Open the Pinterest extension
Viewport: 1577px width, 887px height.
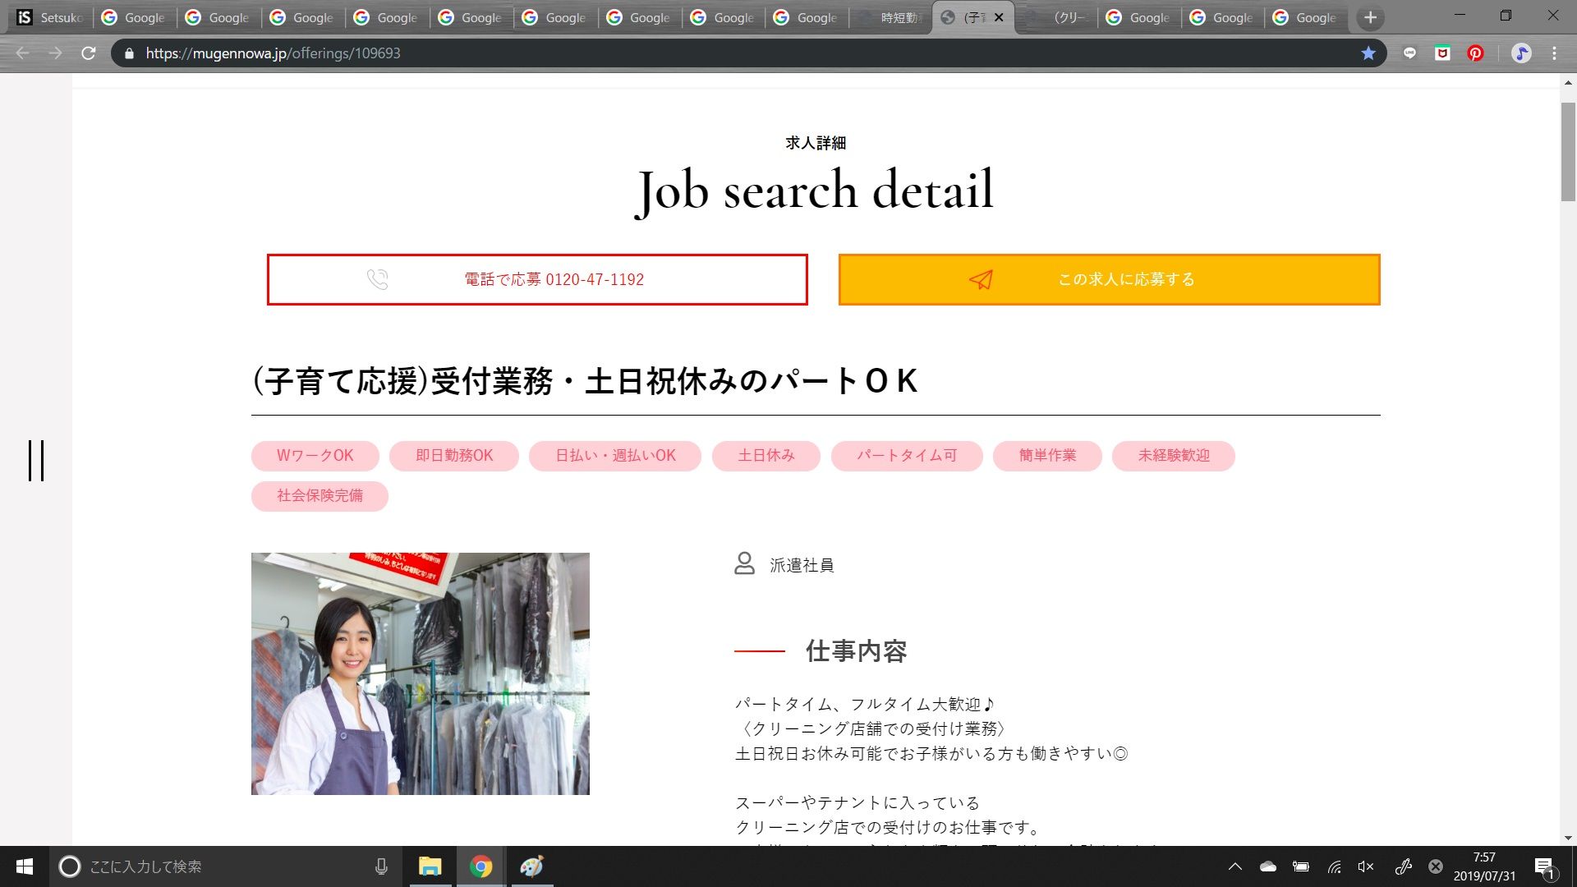coord(1476,53)
